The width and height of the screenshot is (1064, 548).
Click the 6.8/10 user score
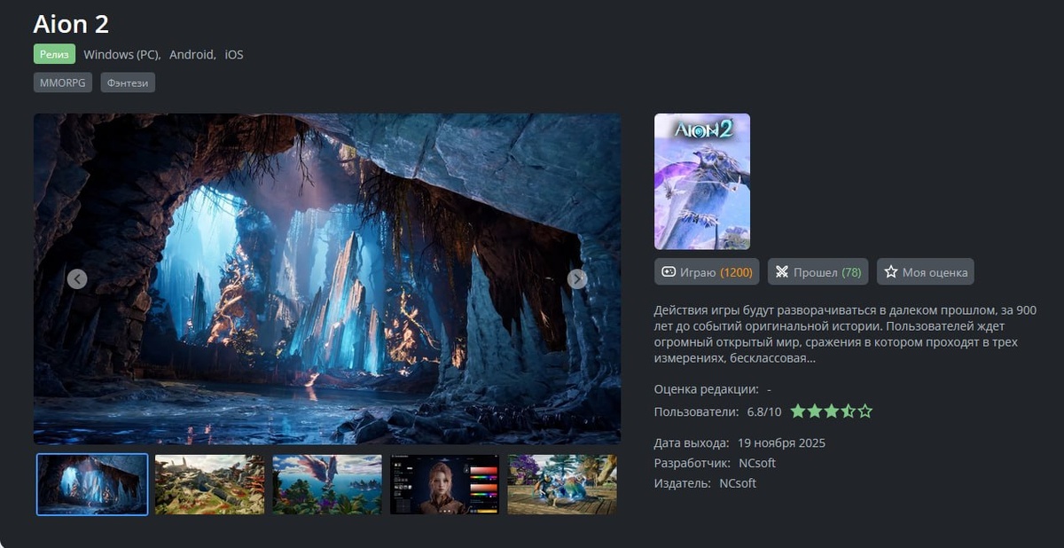(764, 411)
